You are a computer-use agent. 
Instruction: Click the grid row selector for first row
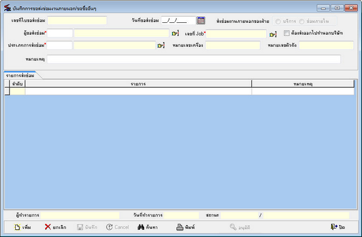[7, 91]
